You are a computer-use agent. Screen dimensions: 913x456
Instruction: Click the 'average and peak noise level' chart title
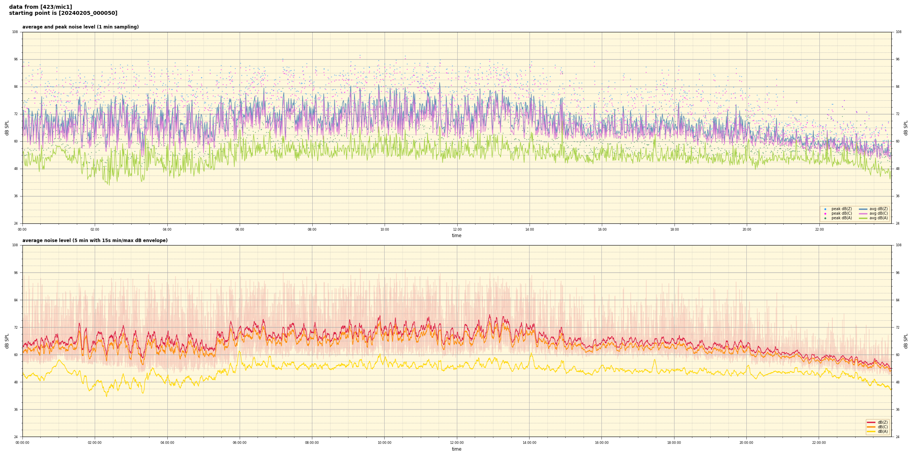coord(80,27)
